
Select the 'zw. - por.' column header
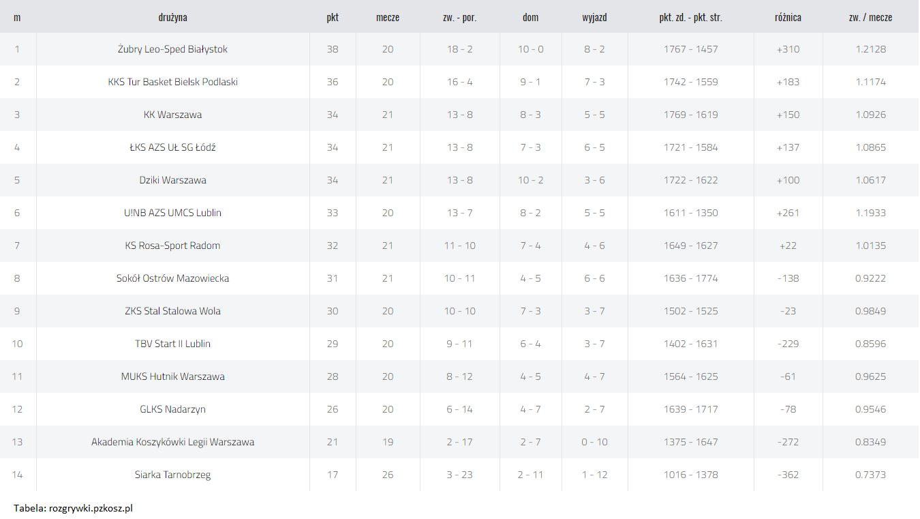[x=459, y=18]
